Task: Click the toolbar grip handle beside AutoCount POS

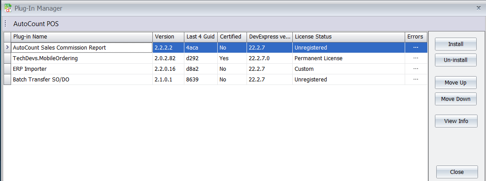Action: coord(5,23)
